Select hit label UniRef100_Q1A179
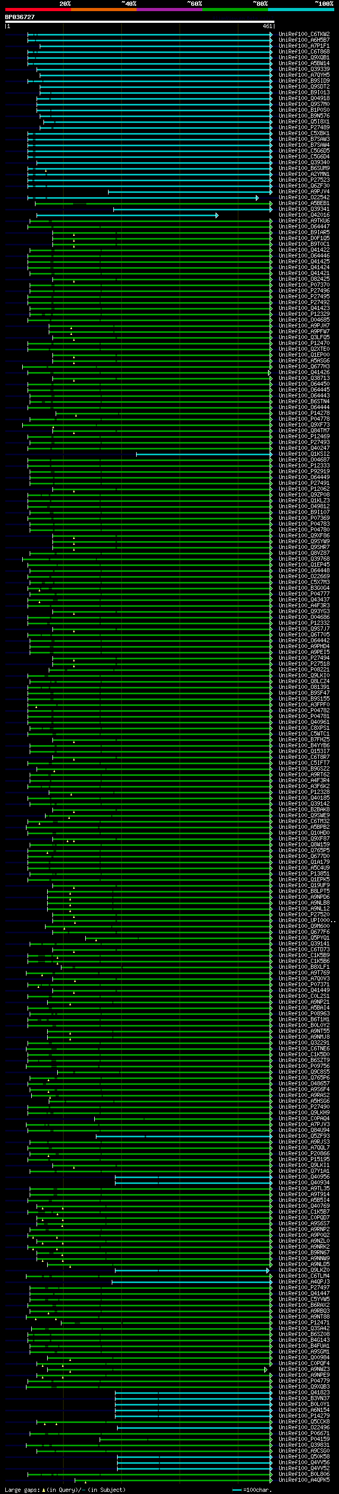Viewport: 339px width, 1494px height. pos(304,862)
